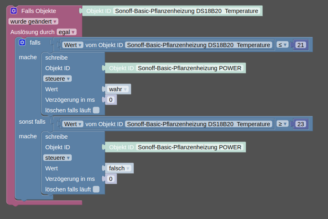Click gear icon on falls condition block
This screenshot has width=328, height=219.
pyautogui.click(x=22, y=42)
